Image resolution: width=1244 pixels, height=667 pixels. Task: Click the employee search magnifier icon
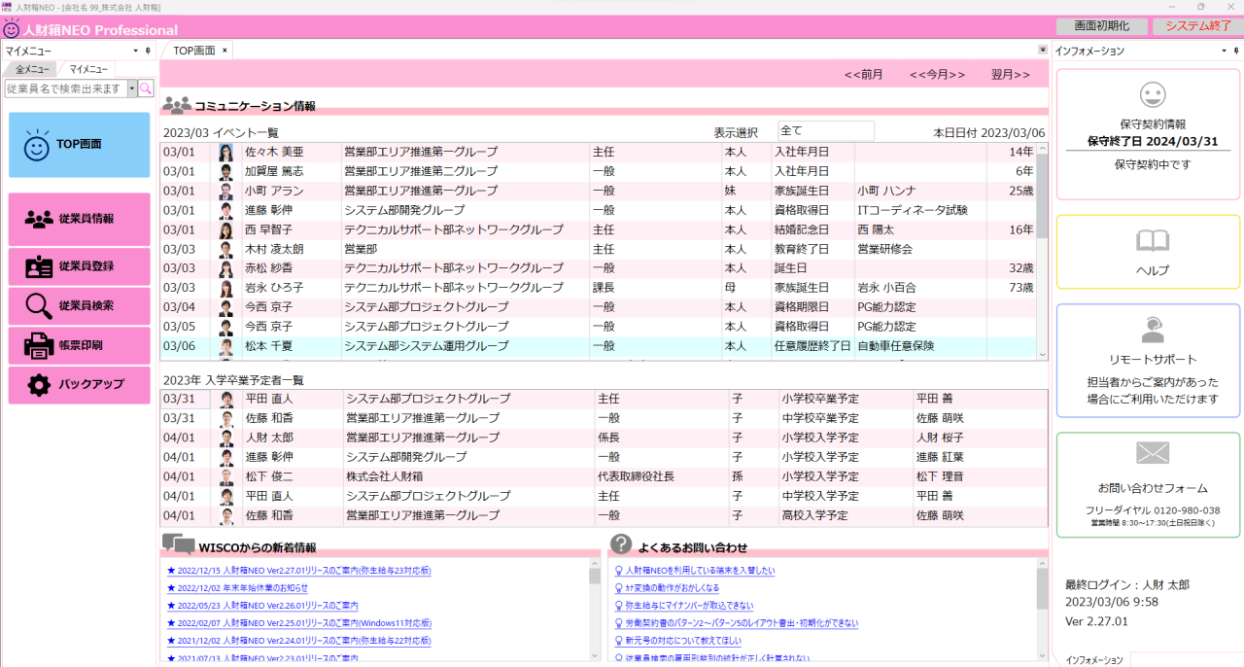click(146, 88)
